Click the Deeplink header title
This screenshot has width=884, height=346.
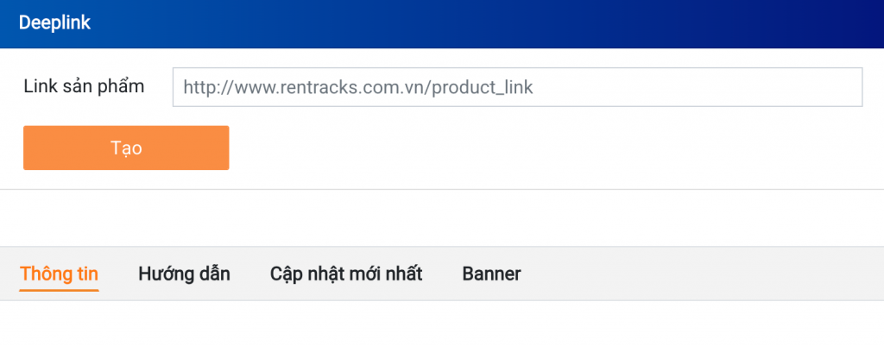(54, 23)
